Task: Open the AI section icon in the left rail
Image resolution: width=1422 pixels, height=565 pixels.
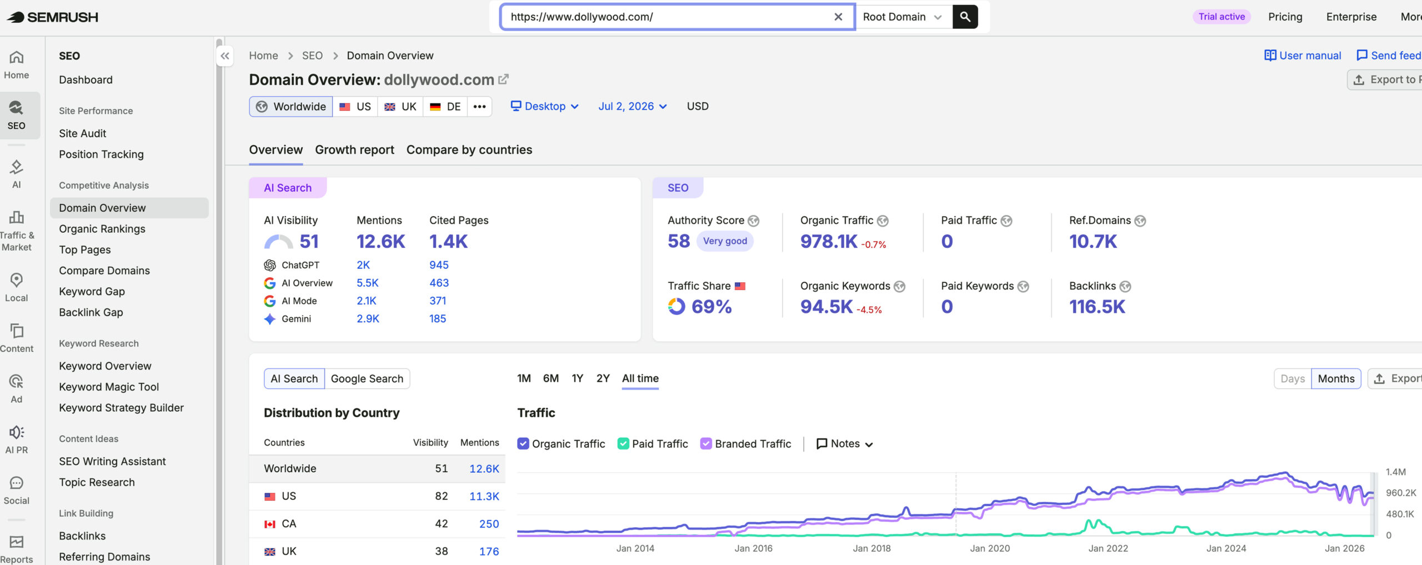Action: 17,174
